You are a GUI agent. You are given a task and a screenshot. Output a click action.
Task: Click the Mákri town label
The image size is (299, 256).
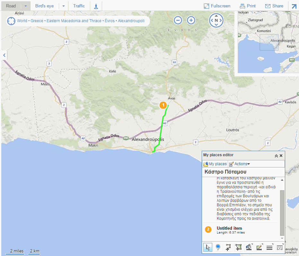click(x=93, y=145)
